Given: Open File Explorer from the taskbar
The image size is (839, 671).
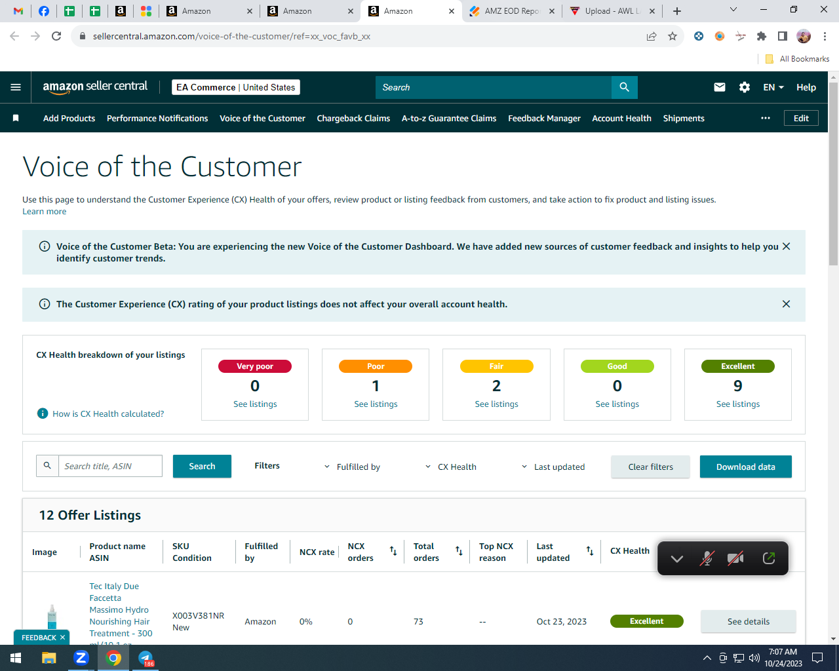Looking at the screenshot, I should 49,658.
